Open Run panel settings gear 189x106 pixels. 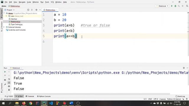184,68
